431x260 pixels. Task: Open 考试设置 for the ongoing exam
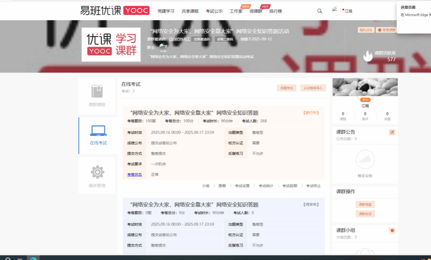242,186
